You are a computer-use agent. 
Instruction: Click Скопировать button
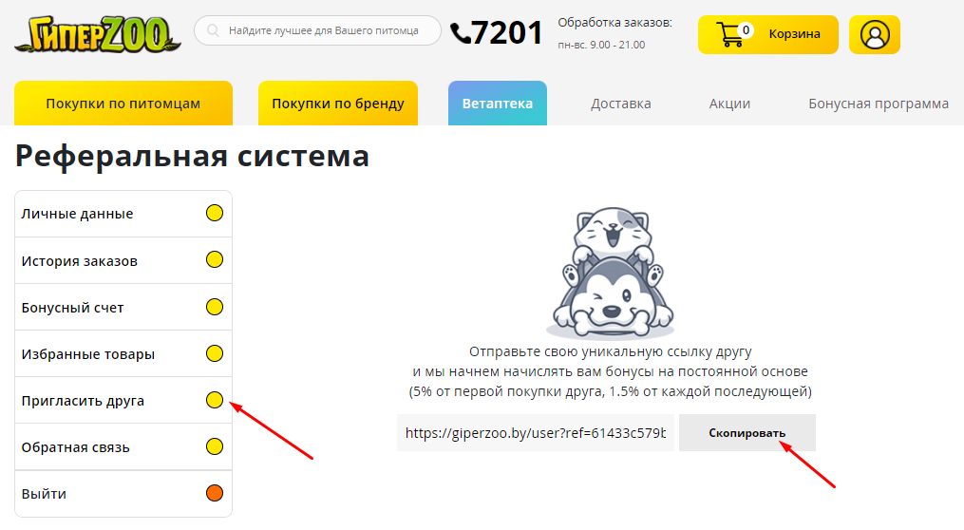(x=747, y=433)
